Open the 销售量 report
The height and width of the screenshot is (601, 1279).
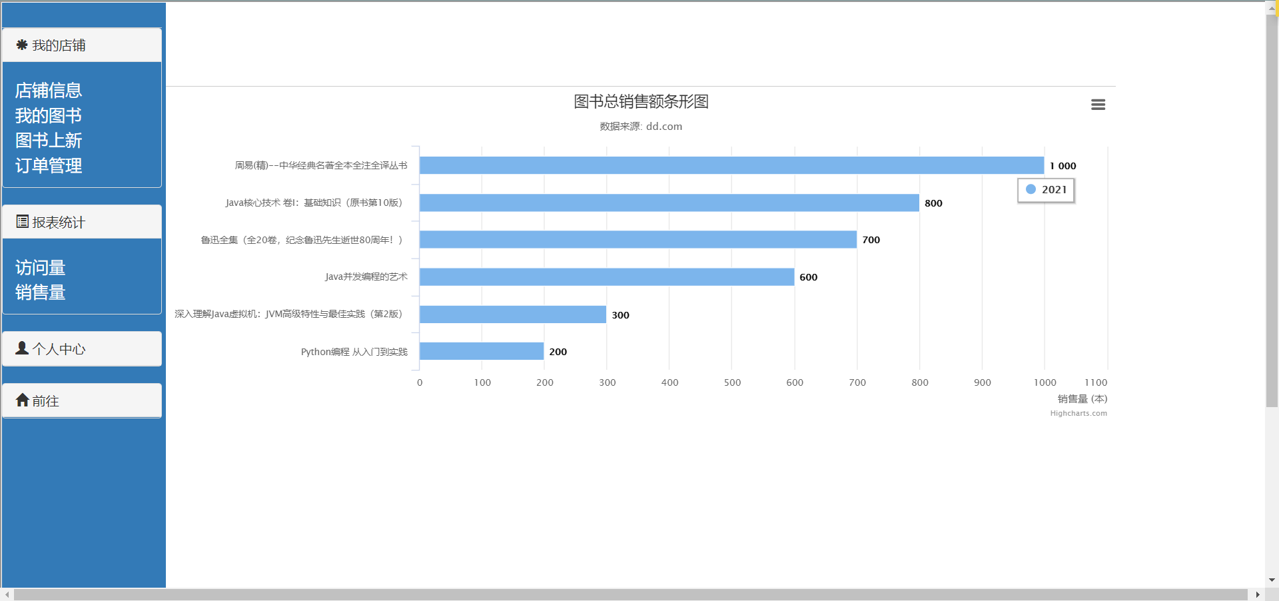41,293
